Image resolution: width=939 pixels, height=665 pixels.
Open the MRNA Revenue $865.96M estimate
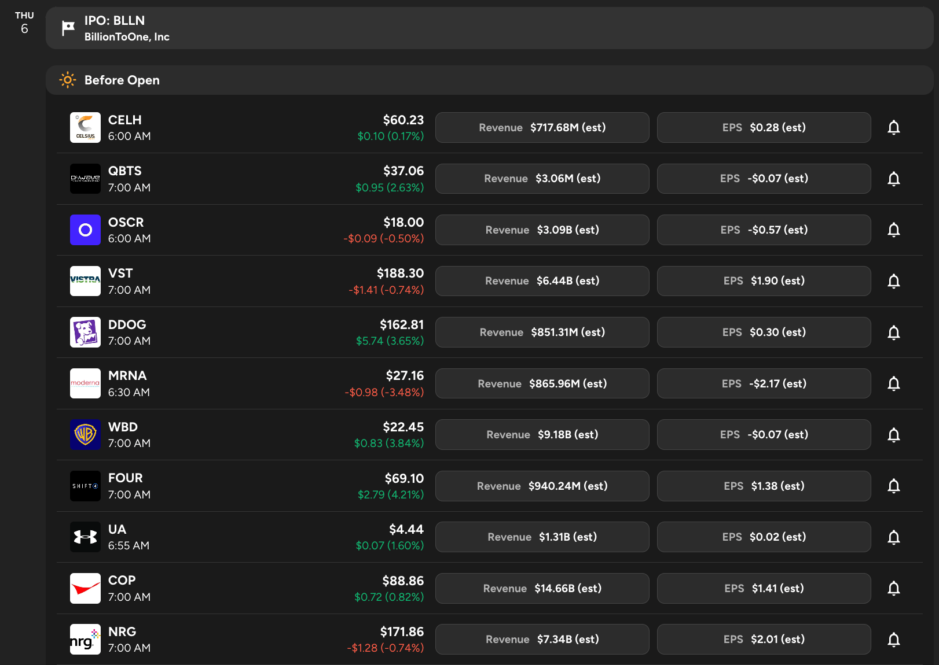542,383
